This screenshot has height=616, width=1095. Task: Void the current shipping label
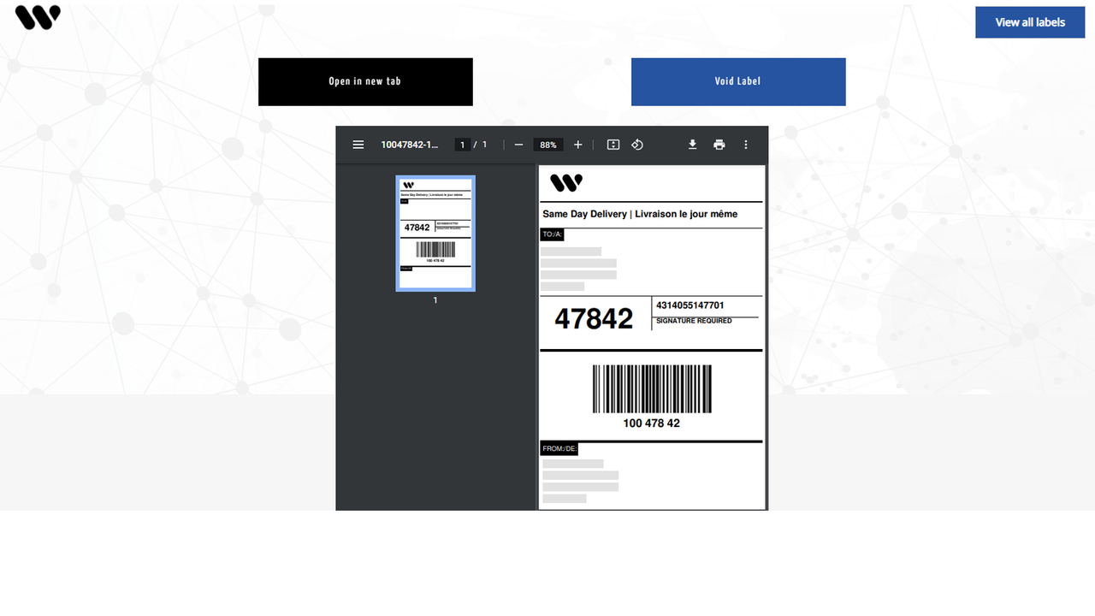click(x=737, y=81)
